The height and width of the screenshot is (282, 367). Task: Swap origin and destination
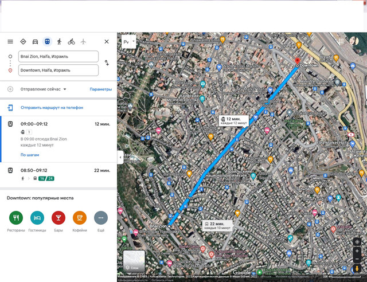click(107, 62)
